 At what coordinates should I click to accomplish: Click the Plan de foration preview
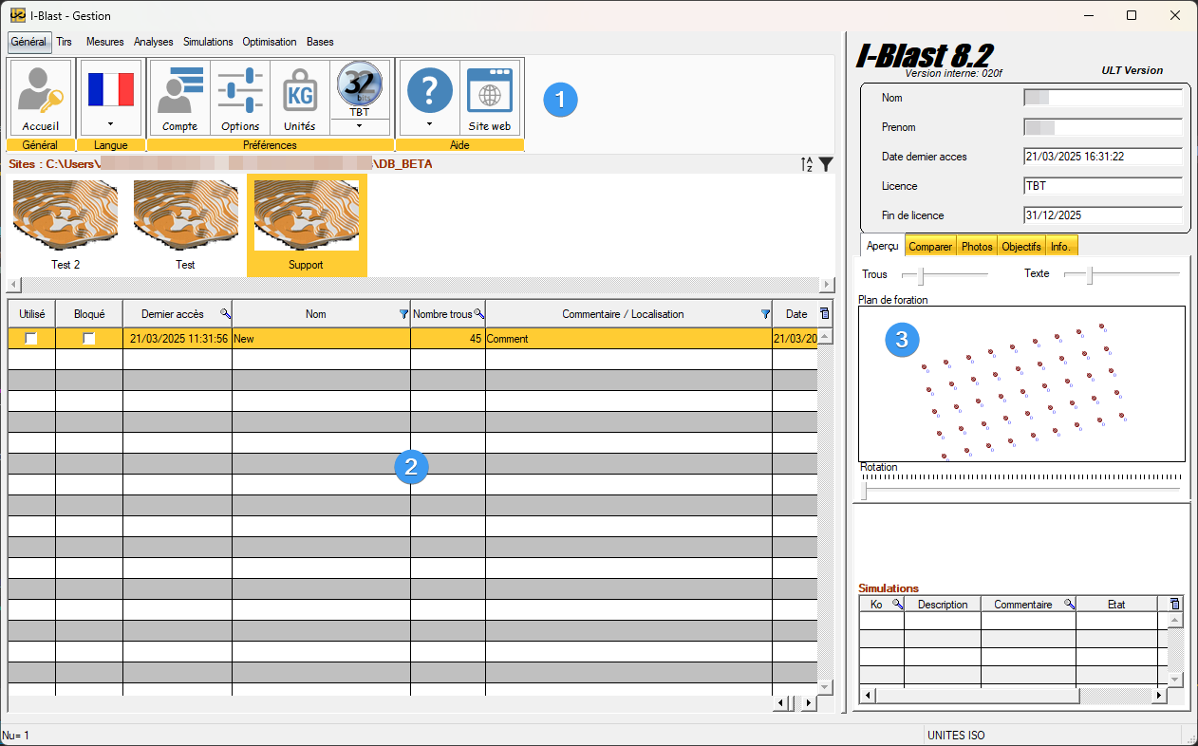pyautogui.click(x=1021, y=383)
